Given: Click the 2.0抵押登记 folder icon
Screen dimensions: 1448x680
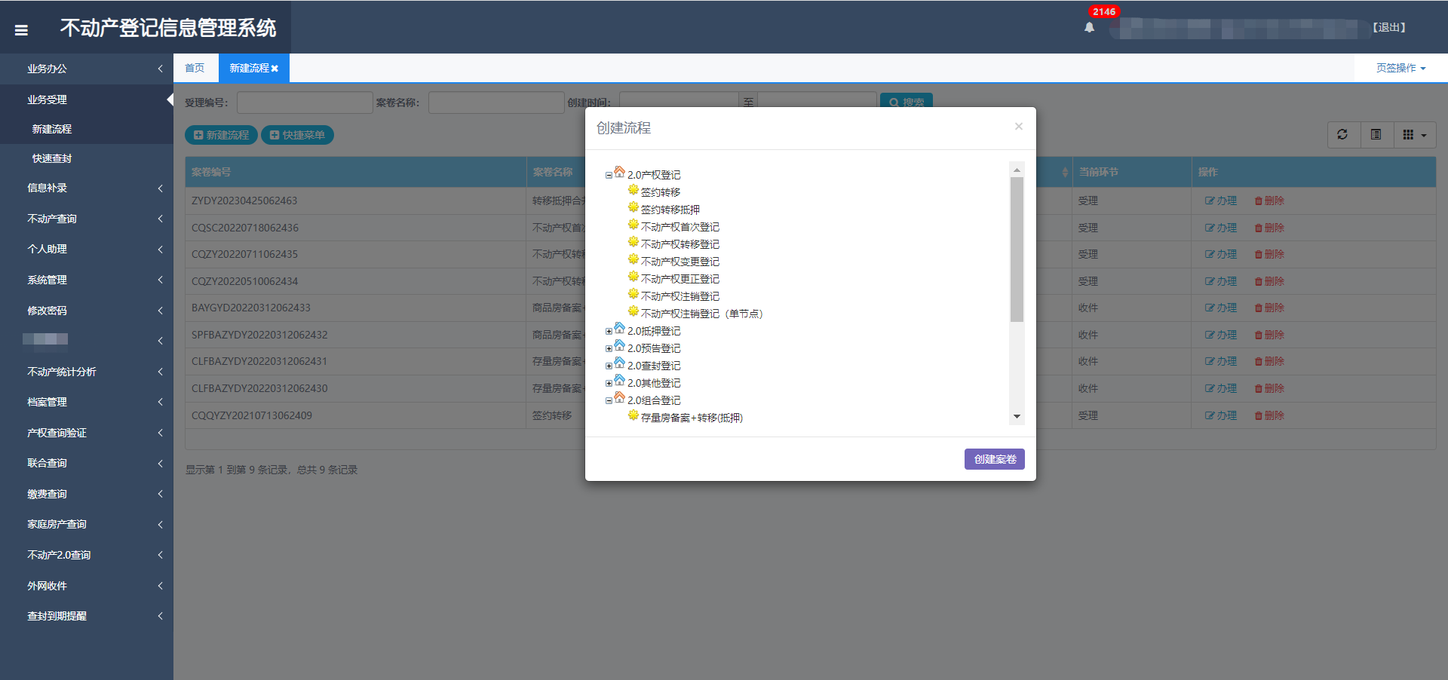Looking at the screenshot, I should click(x=619, y=329).
